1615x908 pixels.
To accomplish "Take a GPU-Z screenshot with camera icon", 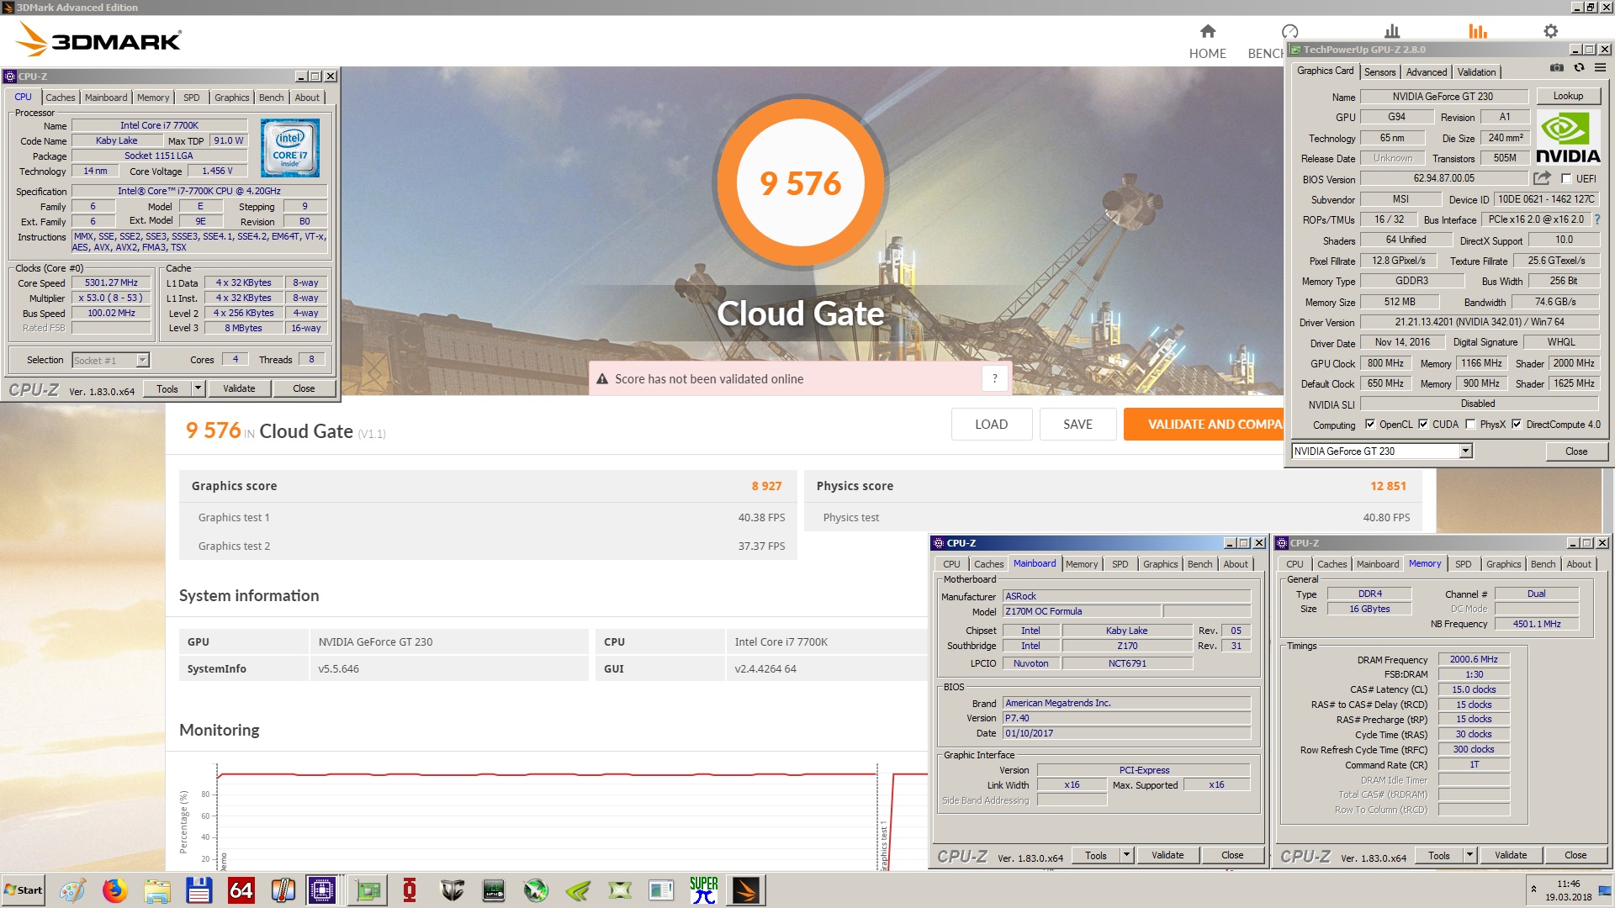I will [1557, 68].
